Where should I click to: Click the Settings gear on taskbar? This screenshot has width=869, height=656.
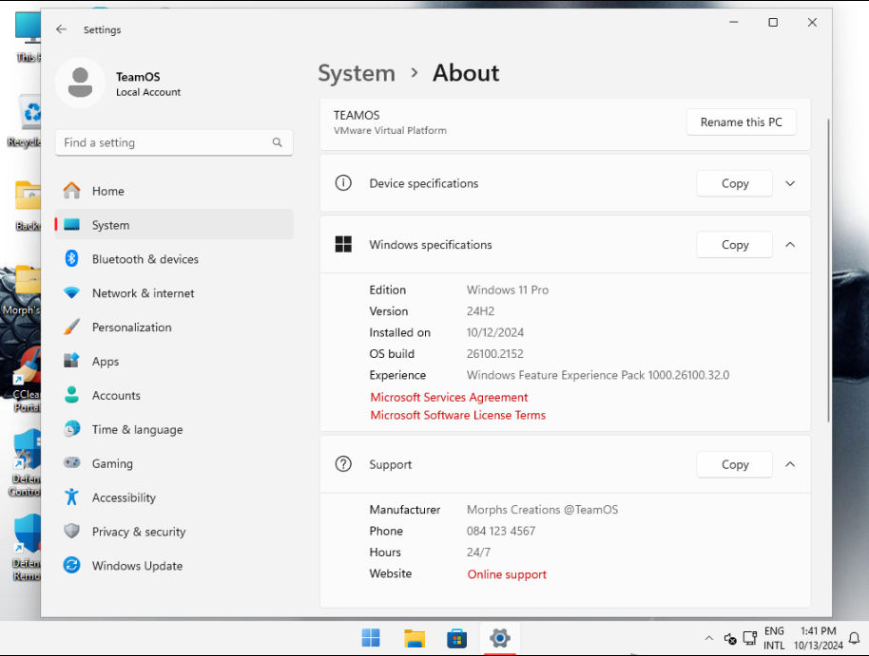coord(499,638)
